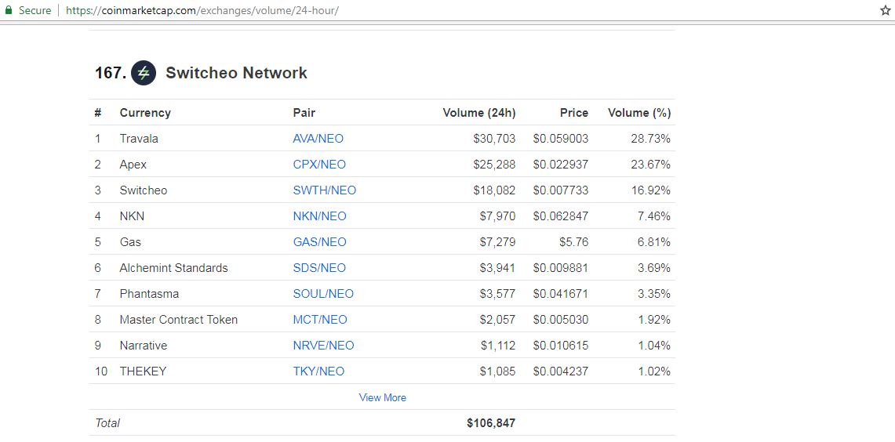This screenshot has height=442, width=895.
Task: Click the Switcheo currency name in row 3
Action: pos(144,190)
